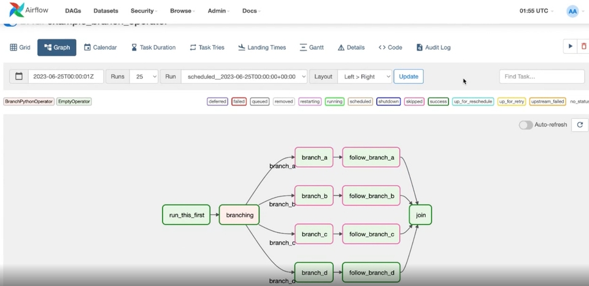The image size is (589, 286).
Task: Open the Layout direction dropdown
Action: tap(364, 77)
